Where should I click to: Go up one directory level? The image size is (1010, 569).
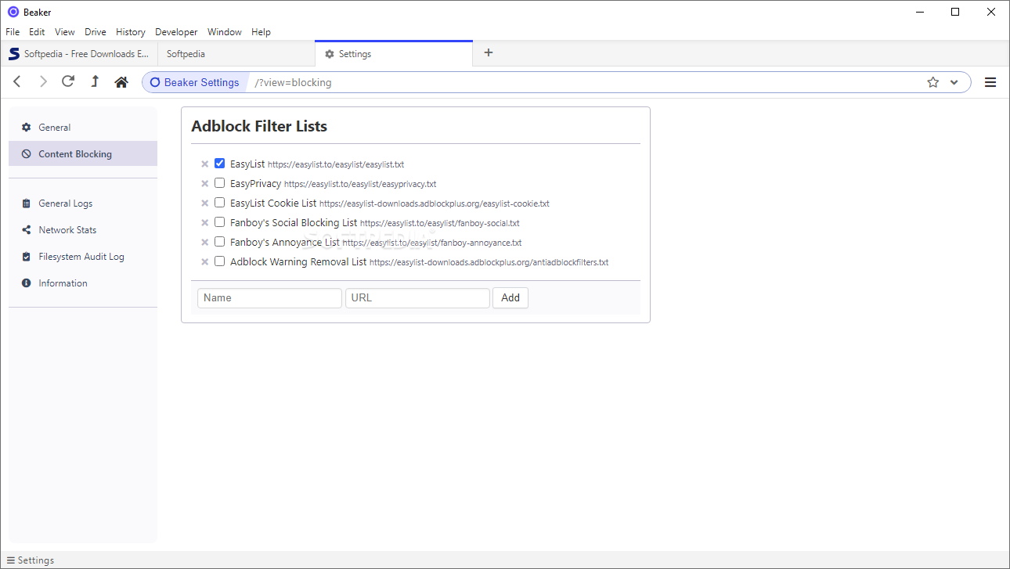click(x=95, y=81)
